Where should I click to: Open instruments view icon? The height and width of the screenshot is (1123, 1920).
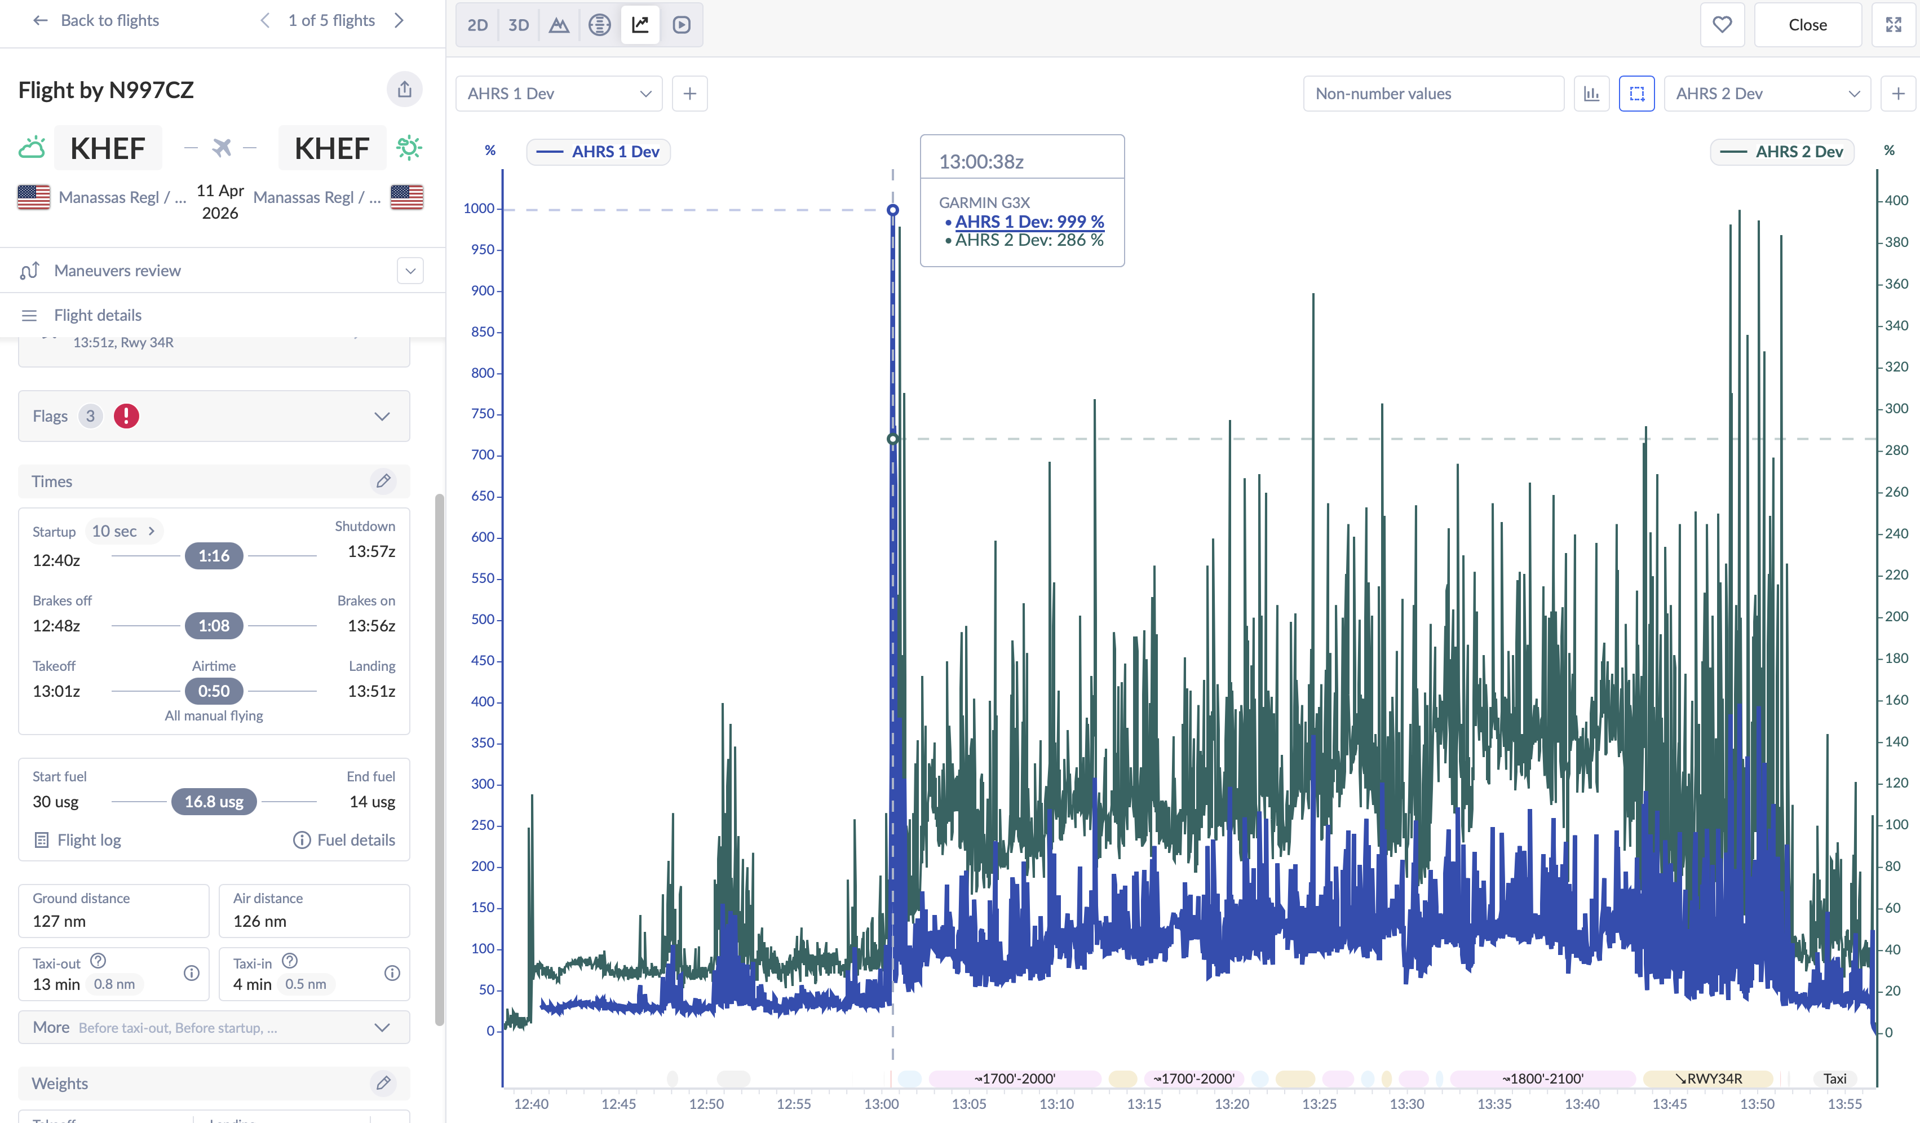pos(600,25)
